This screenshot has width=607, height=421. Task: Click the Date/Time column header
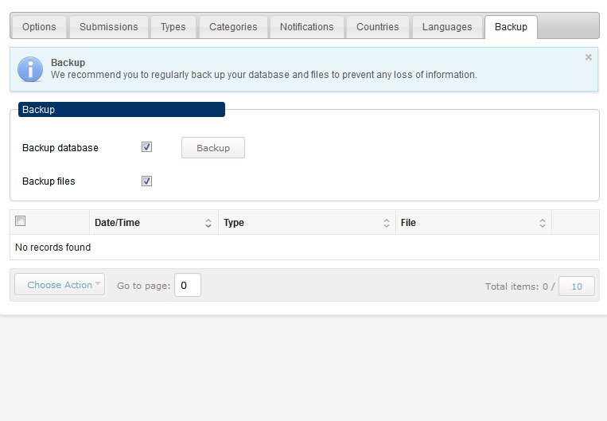click(154, 222)
